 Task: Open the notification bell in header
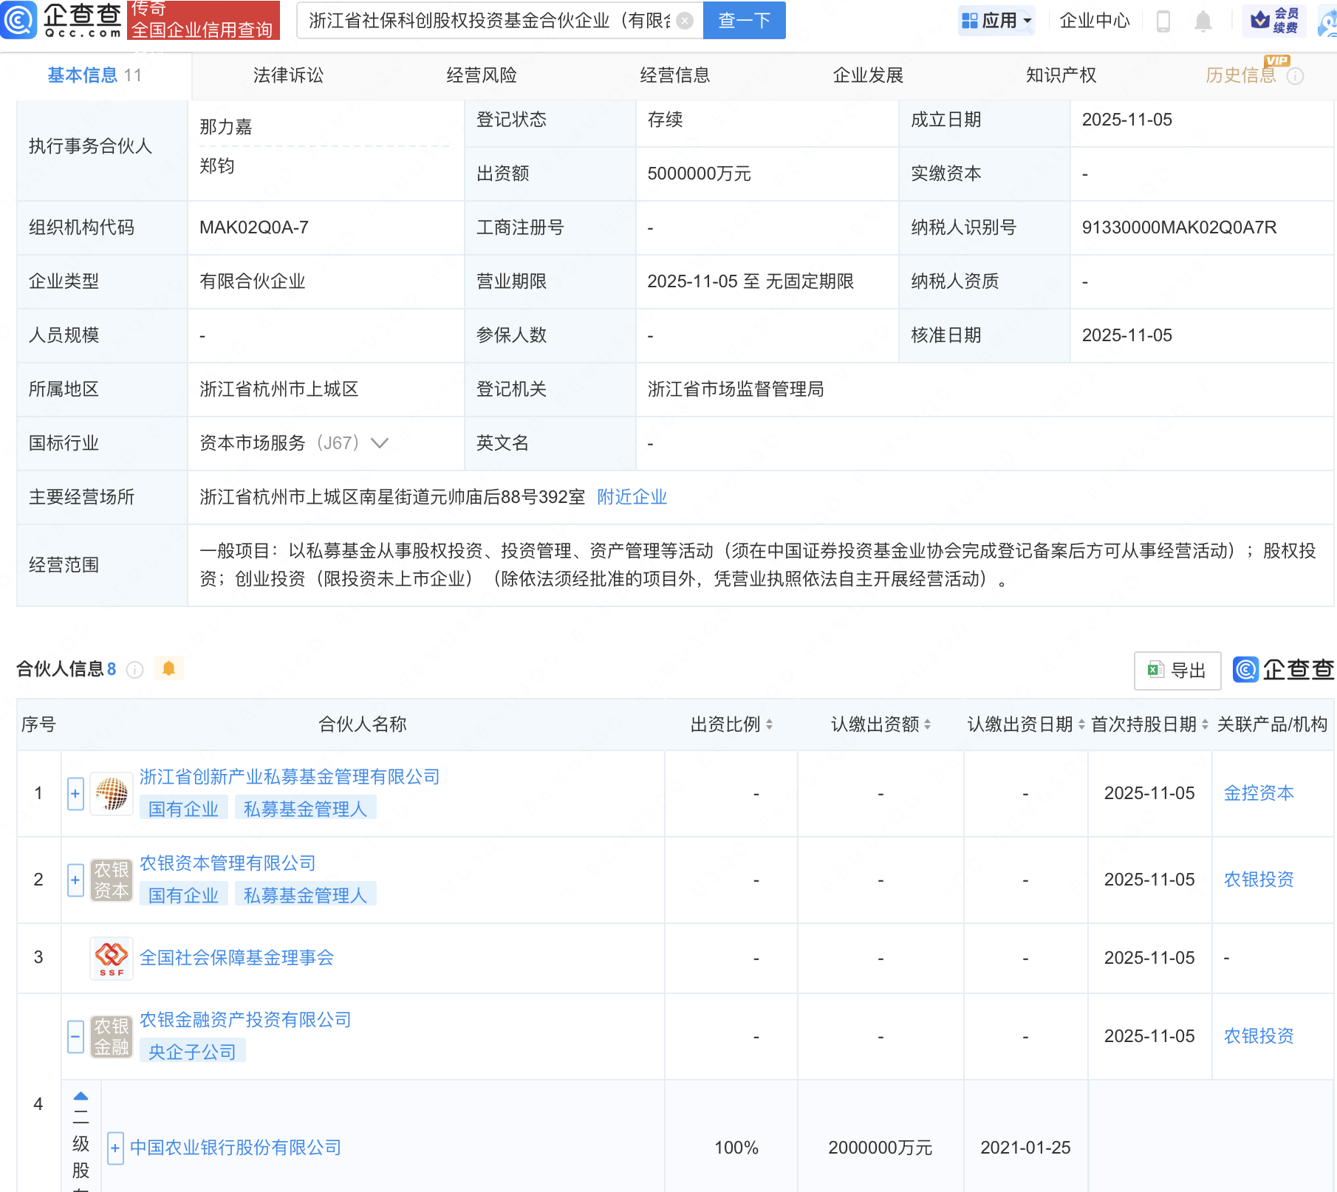click(1203, 21)
